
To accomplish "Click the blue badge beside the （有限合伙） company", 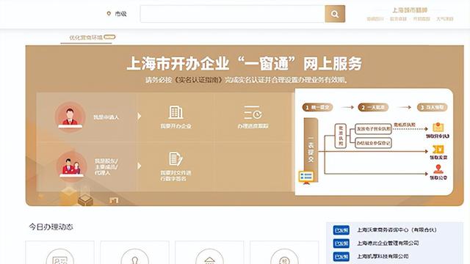I will point(341,230).
